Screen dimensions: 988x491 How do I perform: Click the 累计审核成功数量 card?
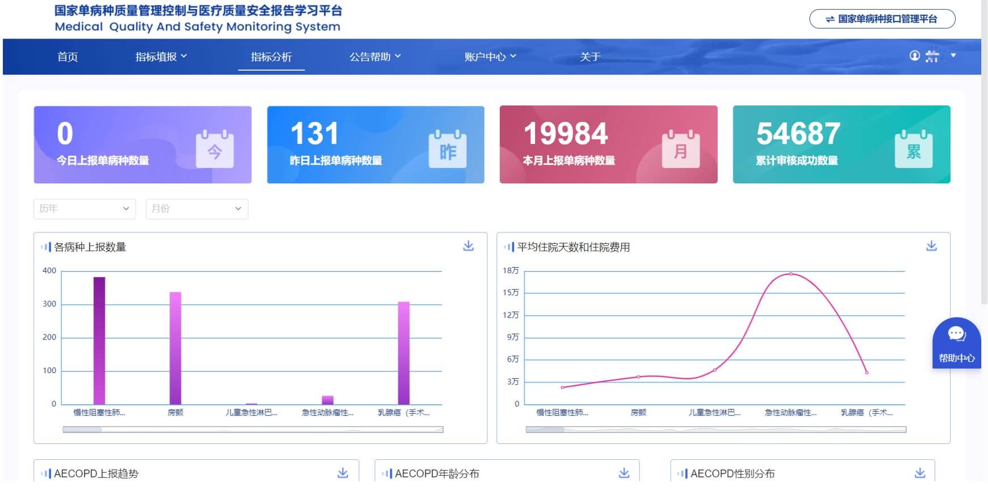tap(842, 145)
